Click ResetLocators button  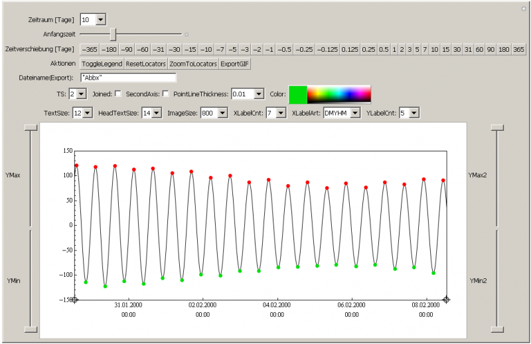pyautogui.click(x=146, y=64)
